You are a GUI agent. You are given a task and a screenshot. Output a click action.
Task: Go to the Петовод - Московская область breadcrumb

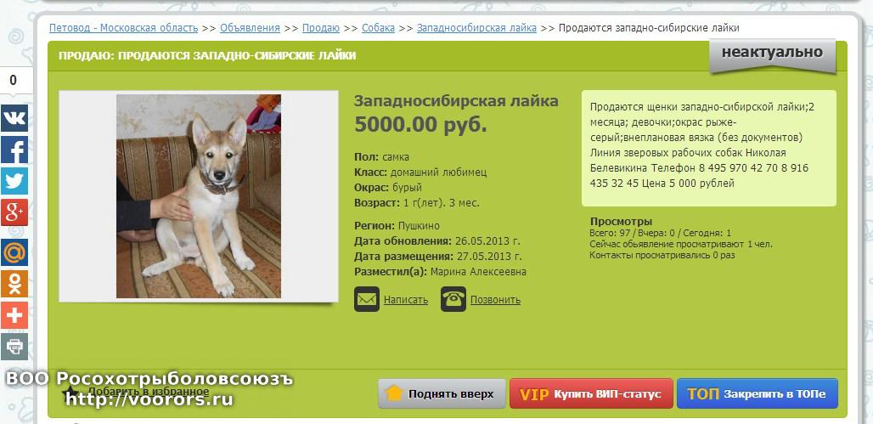[124, 28]
